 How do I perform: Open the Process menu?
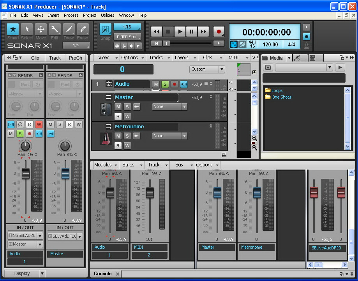click(x=71, y=15)
